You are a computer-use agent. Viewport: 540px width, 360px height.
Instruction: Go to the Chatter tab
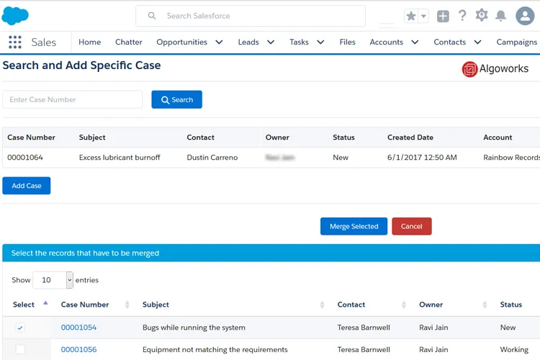pos(128,42)
